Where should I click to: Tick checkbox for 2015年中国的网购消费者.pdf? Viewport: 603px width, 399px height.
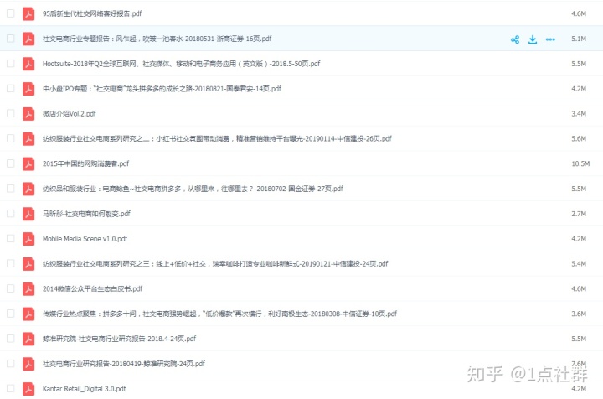(x=10, y=163)
